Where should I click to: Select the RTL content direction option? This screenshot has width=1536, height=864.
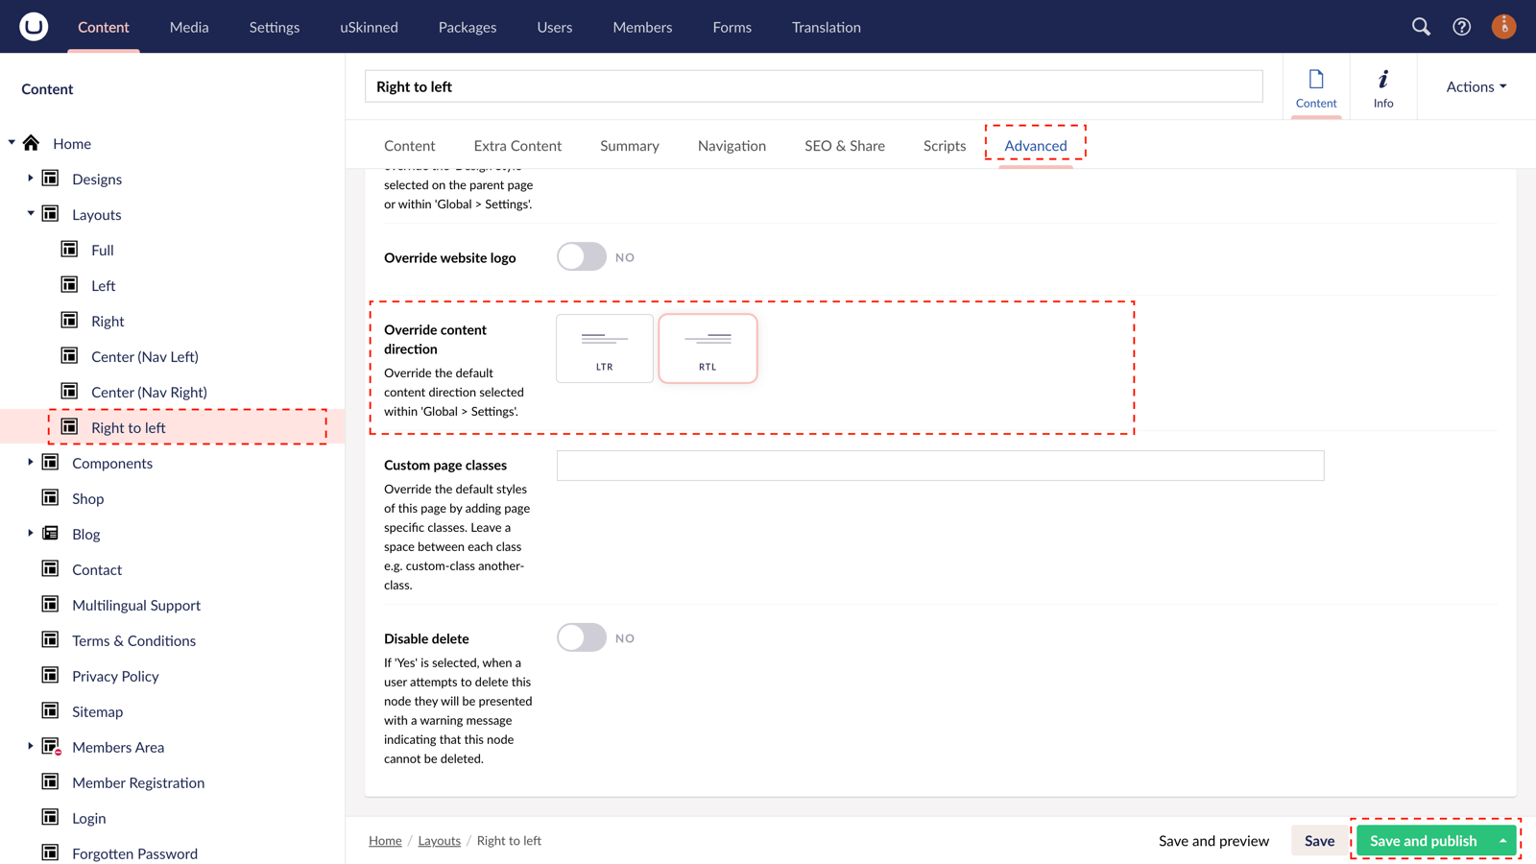708,348
